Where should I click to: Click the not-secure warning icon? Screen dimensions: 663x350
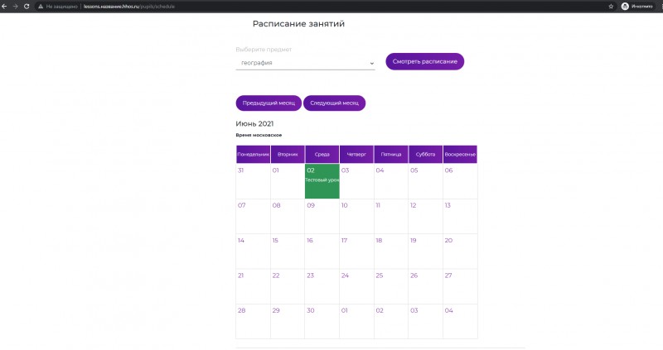pyautogui.click(x=41, y=6)
